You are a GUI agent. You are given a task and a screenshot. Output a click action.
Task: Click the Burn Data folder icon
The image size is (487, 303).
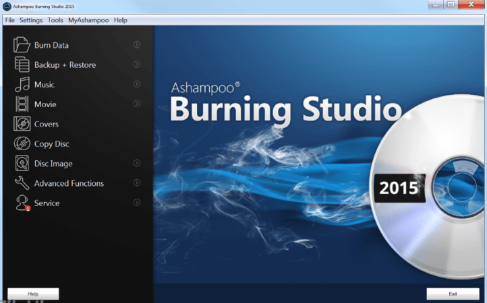point(22,45)
